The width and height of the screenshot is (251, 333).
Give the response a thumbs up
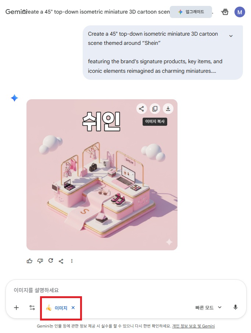pos(29,261)
